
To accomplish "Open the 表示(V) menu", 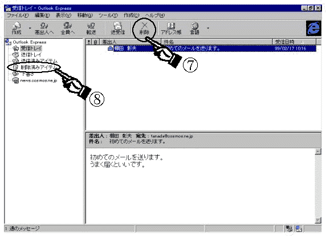I will 63,15.
